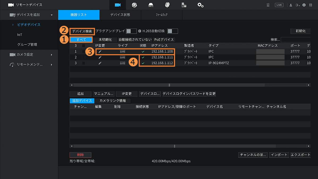Select the カメラリンク情報 tab
The width and height of the screenshot is (318, 179).
point(113,101)
